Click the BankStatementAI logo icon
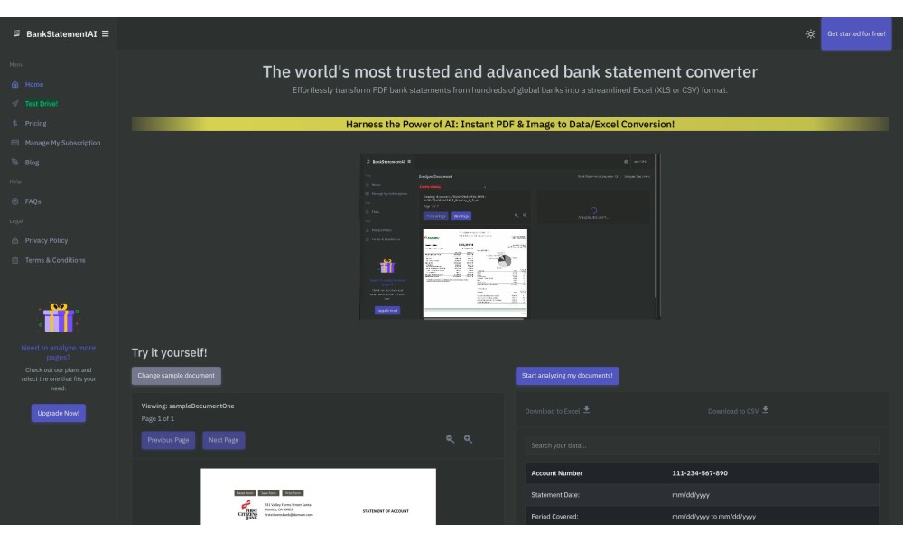Viewport: 903px width, 542px height. 16,33
